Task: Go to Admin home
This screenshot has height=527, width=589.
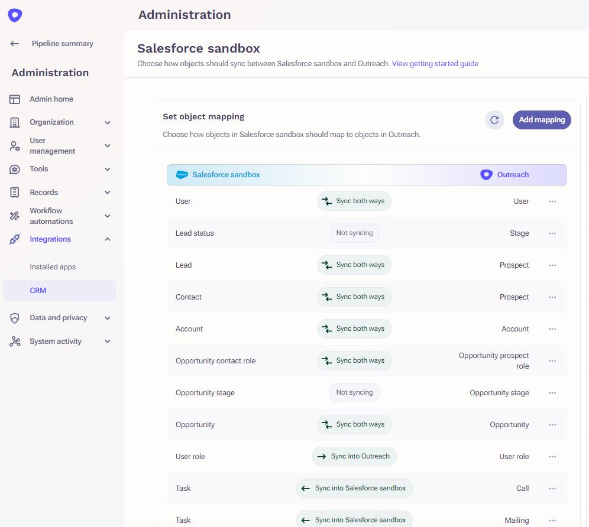Action: [51, 99]
